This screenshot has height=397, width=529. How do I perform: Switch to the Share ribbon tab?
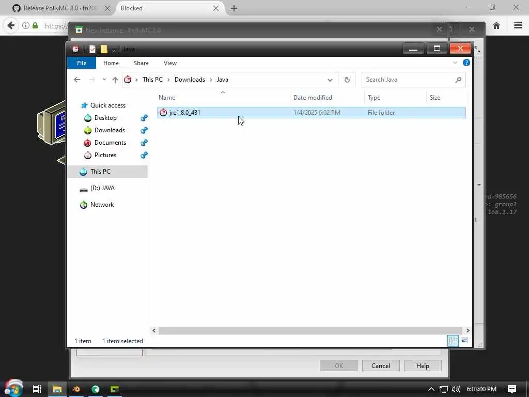click(141, 63)
